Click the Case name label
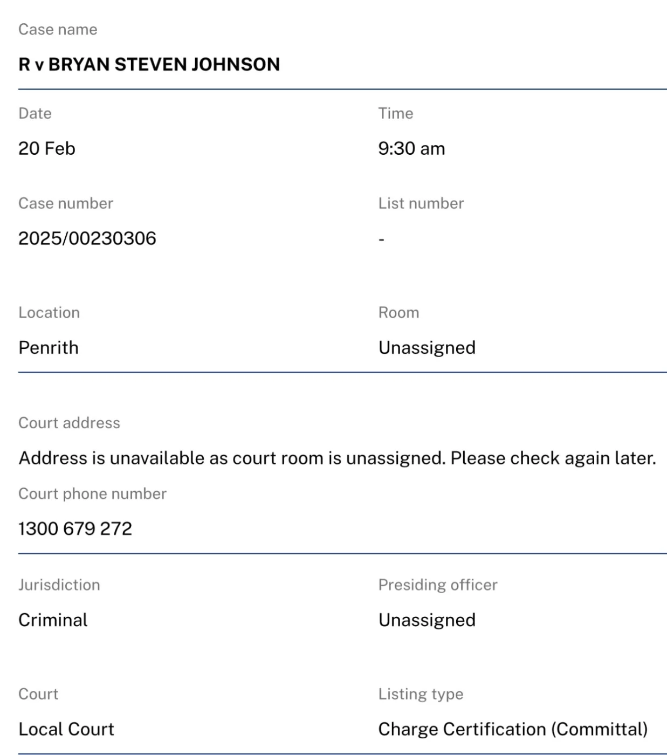The image size is (667, 755). (58, 30)
